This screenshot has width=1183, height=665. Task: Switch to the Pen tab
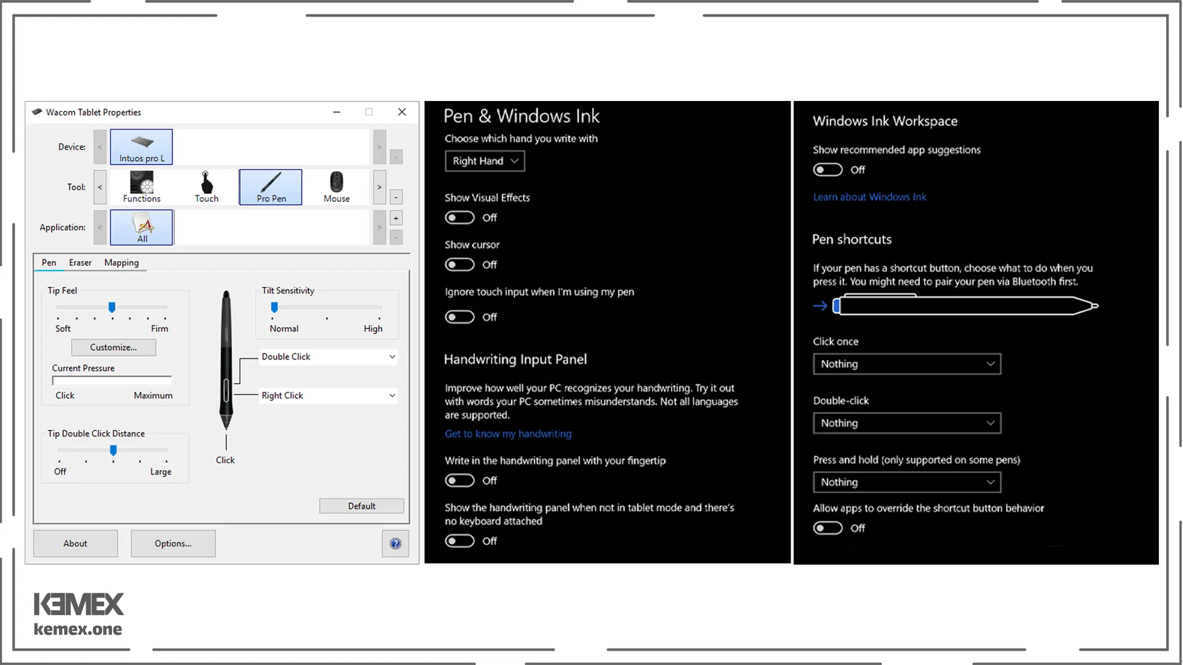pos(49,263)
